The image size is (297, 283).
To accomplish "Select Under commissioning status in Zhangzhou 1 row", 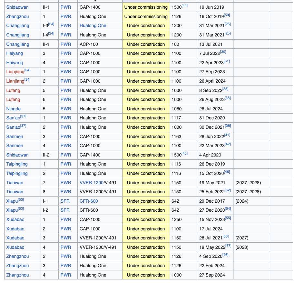I will [146, 16].
